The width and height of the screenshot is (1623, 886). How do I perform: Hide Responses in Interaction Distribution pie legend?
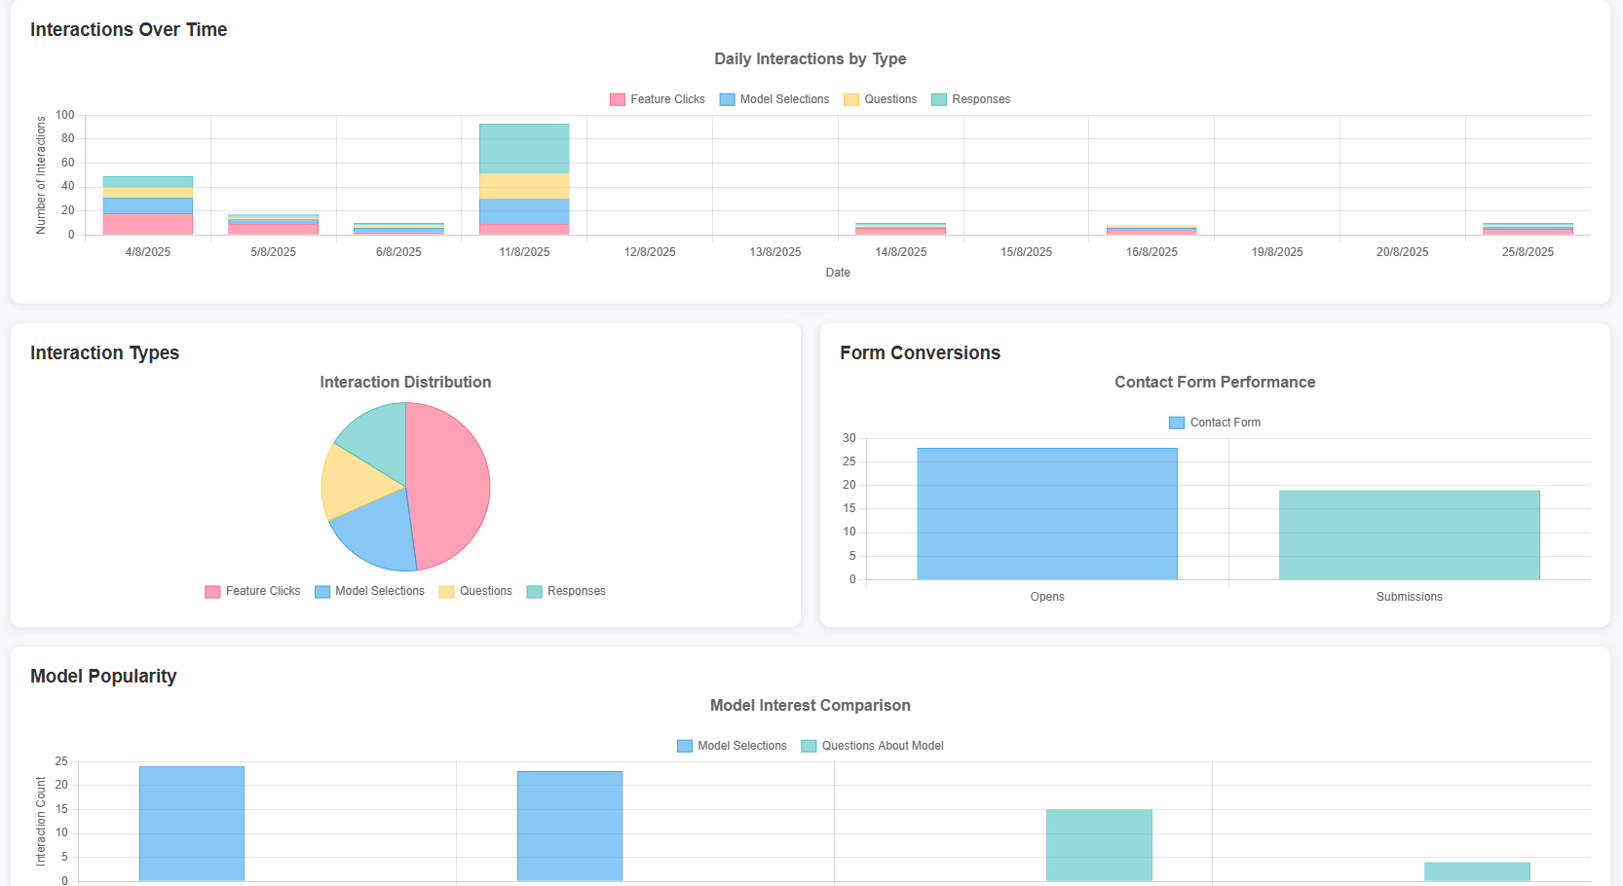tap(566, 591)
